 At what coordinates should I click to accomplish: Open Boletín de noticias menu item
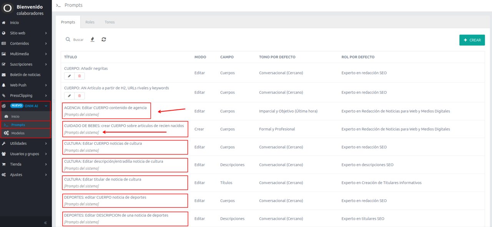26,75
